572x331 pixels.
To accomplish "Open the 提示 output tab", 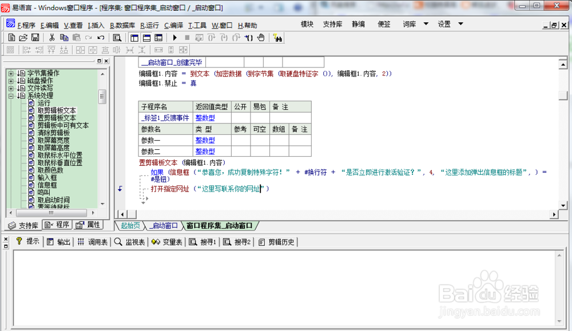I will [28, 241].
